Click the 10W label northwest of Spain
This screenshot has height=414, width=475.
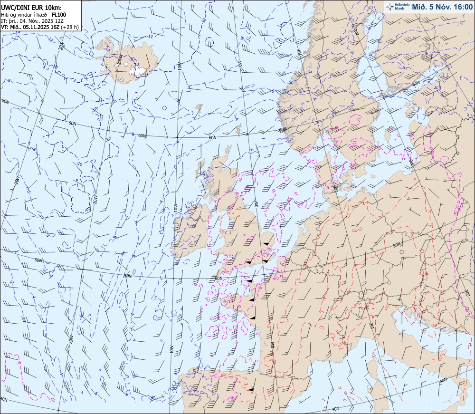pyautogui.click(x=171, y=349)
